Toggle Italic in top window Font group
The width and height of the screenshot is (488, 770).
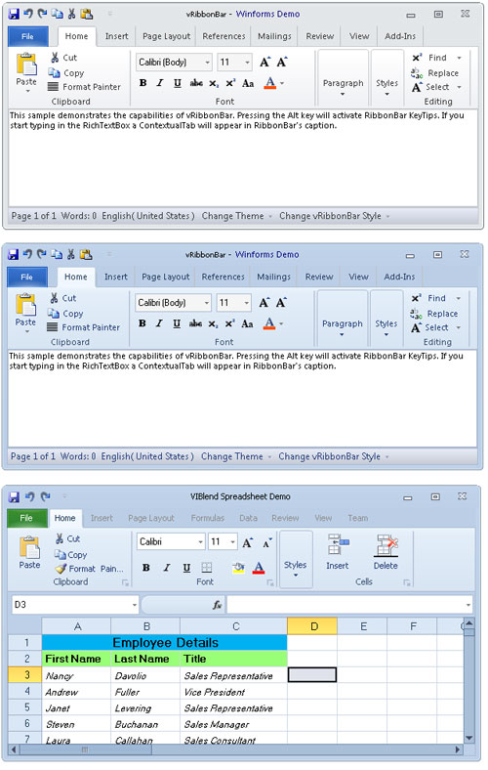pyautogui.click(x=160, y=83)
